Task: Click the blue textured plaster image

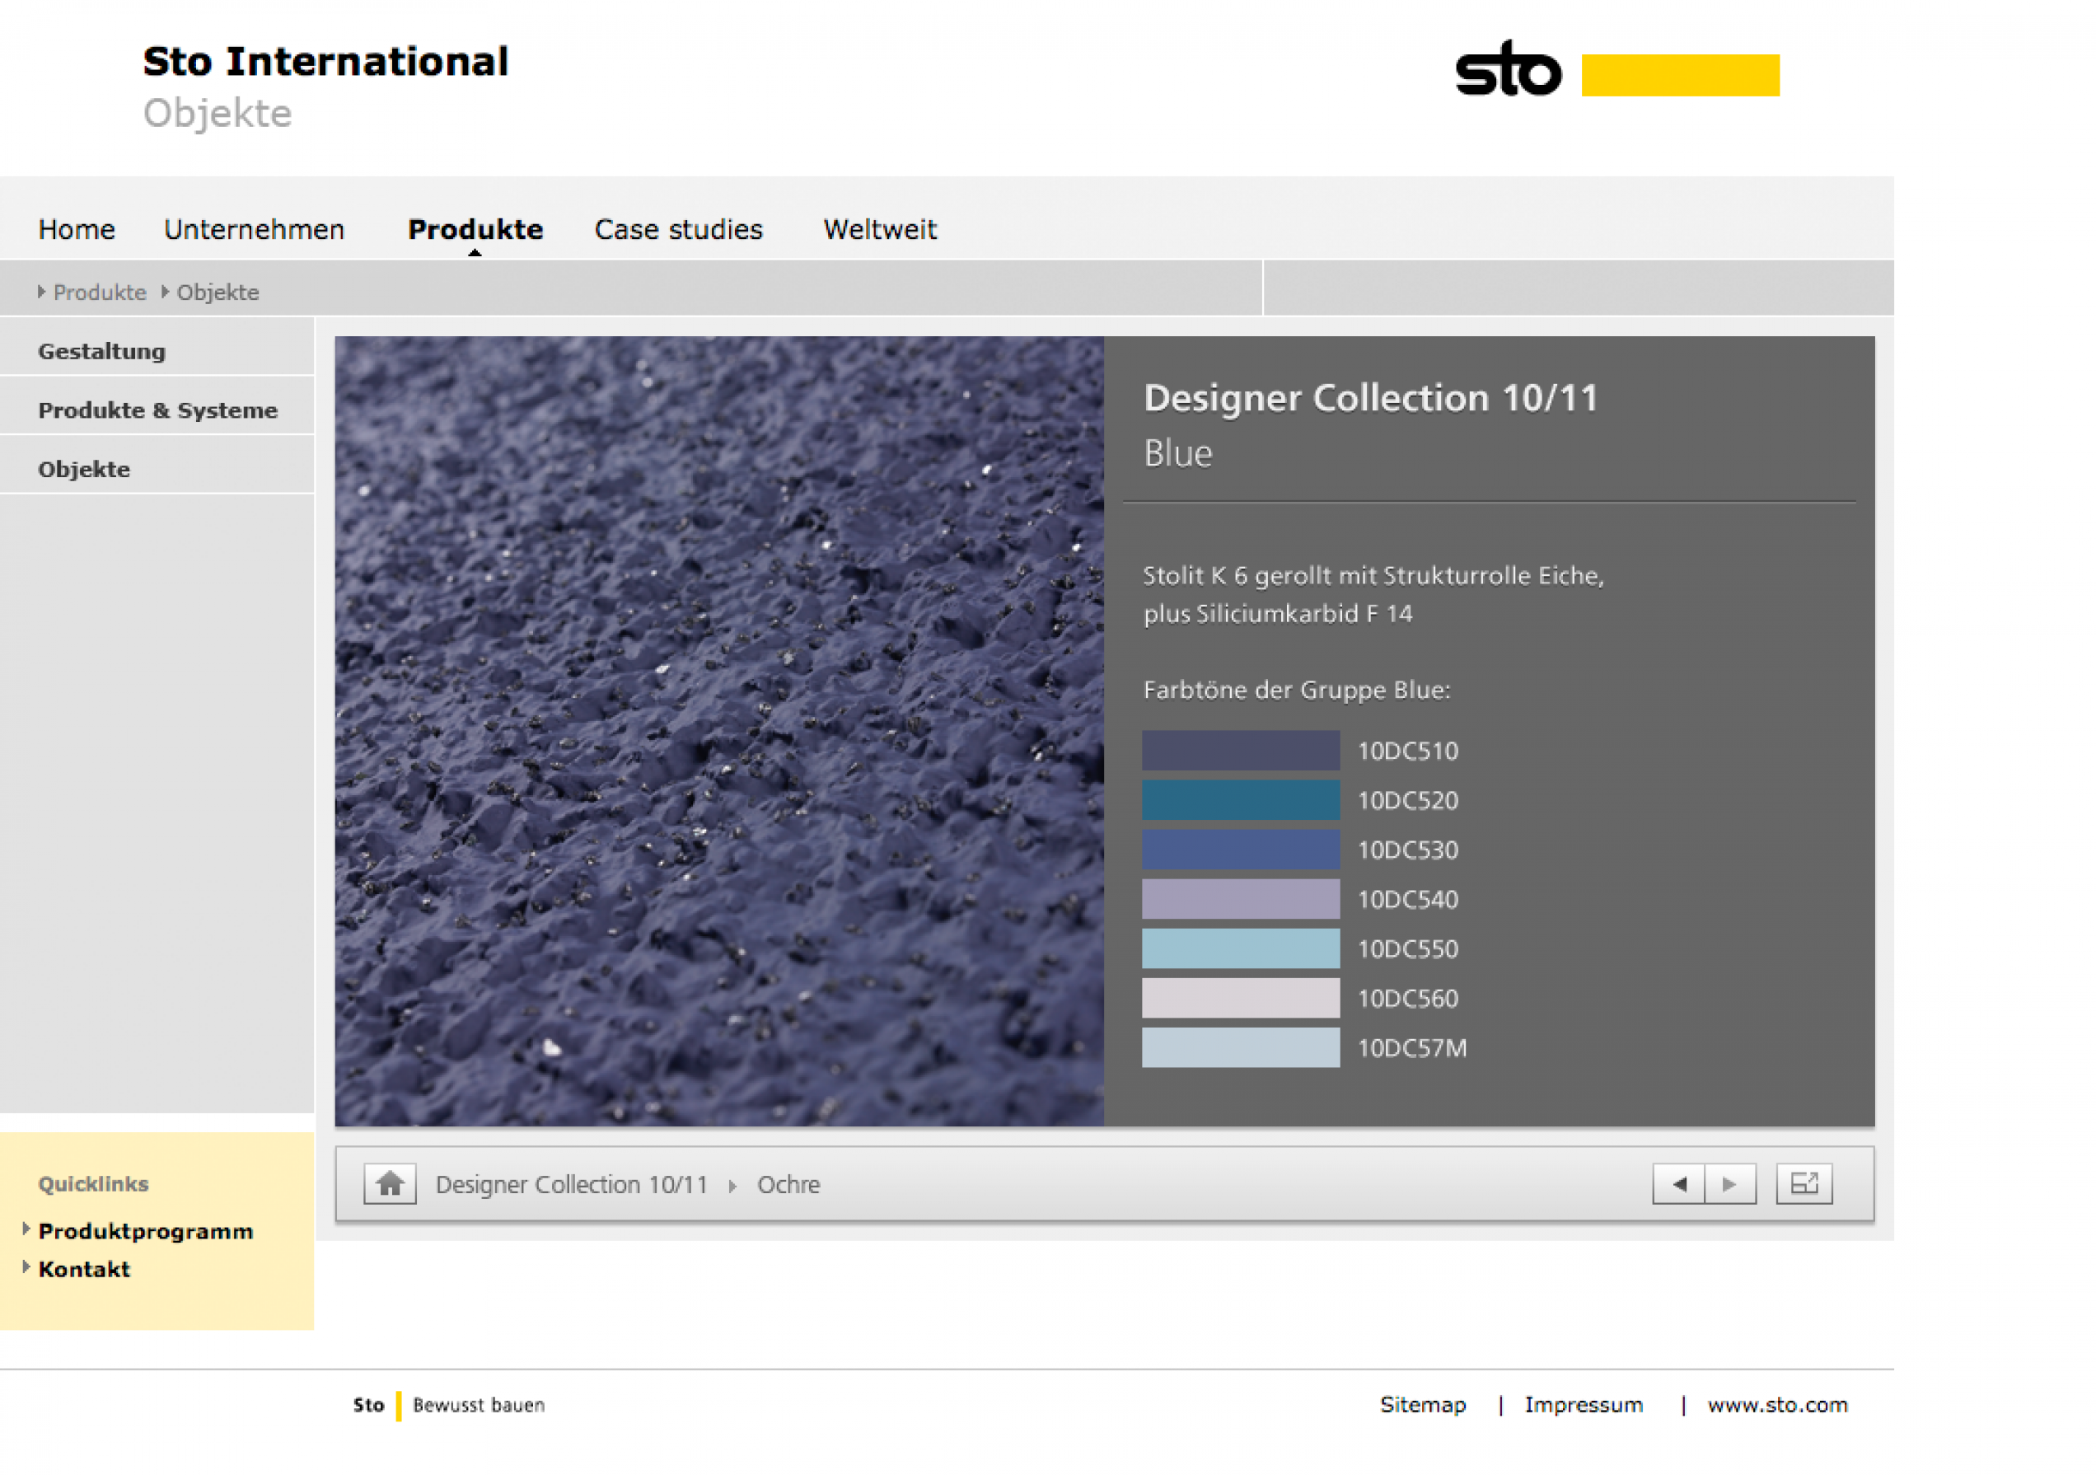Action: 718,730
